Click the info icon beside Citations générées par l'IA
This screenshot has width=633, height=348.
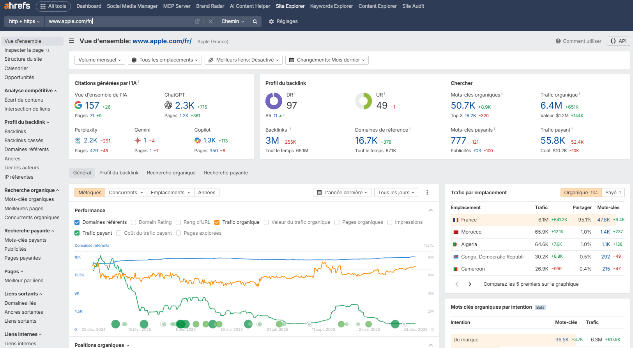pyautogui.click(x=138, y=82)
